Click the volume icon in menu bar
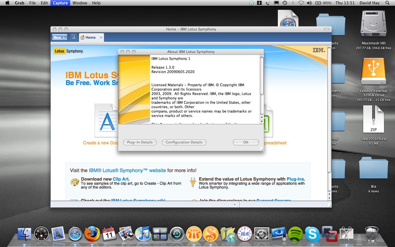Viewport: 395px width, 247px height. 309,3
